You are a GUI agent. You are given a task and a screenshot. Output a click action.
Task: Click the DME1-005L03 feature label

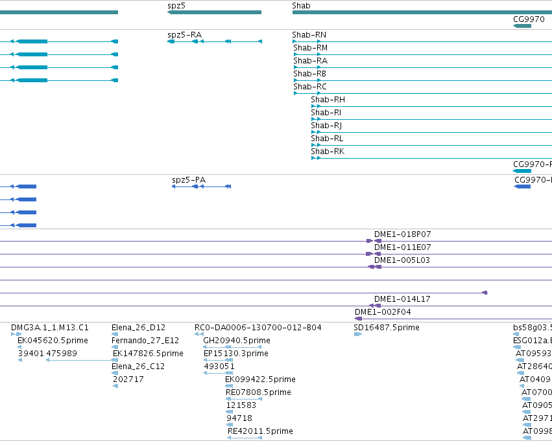402,260
